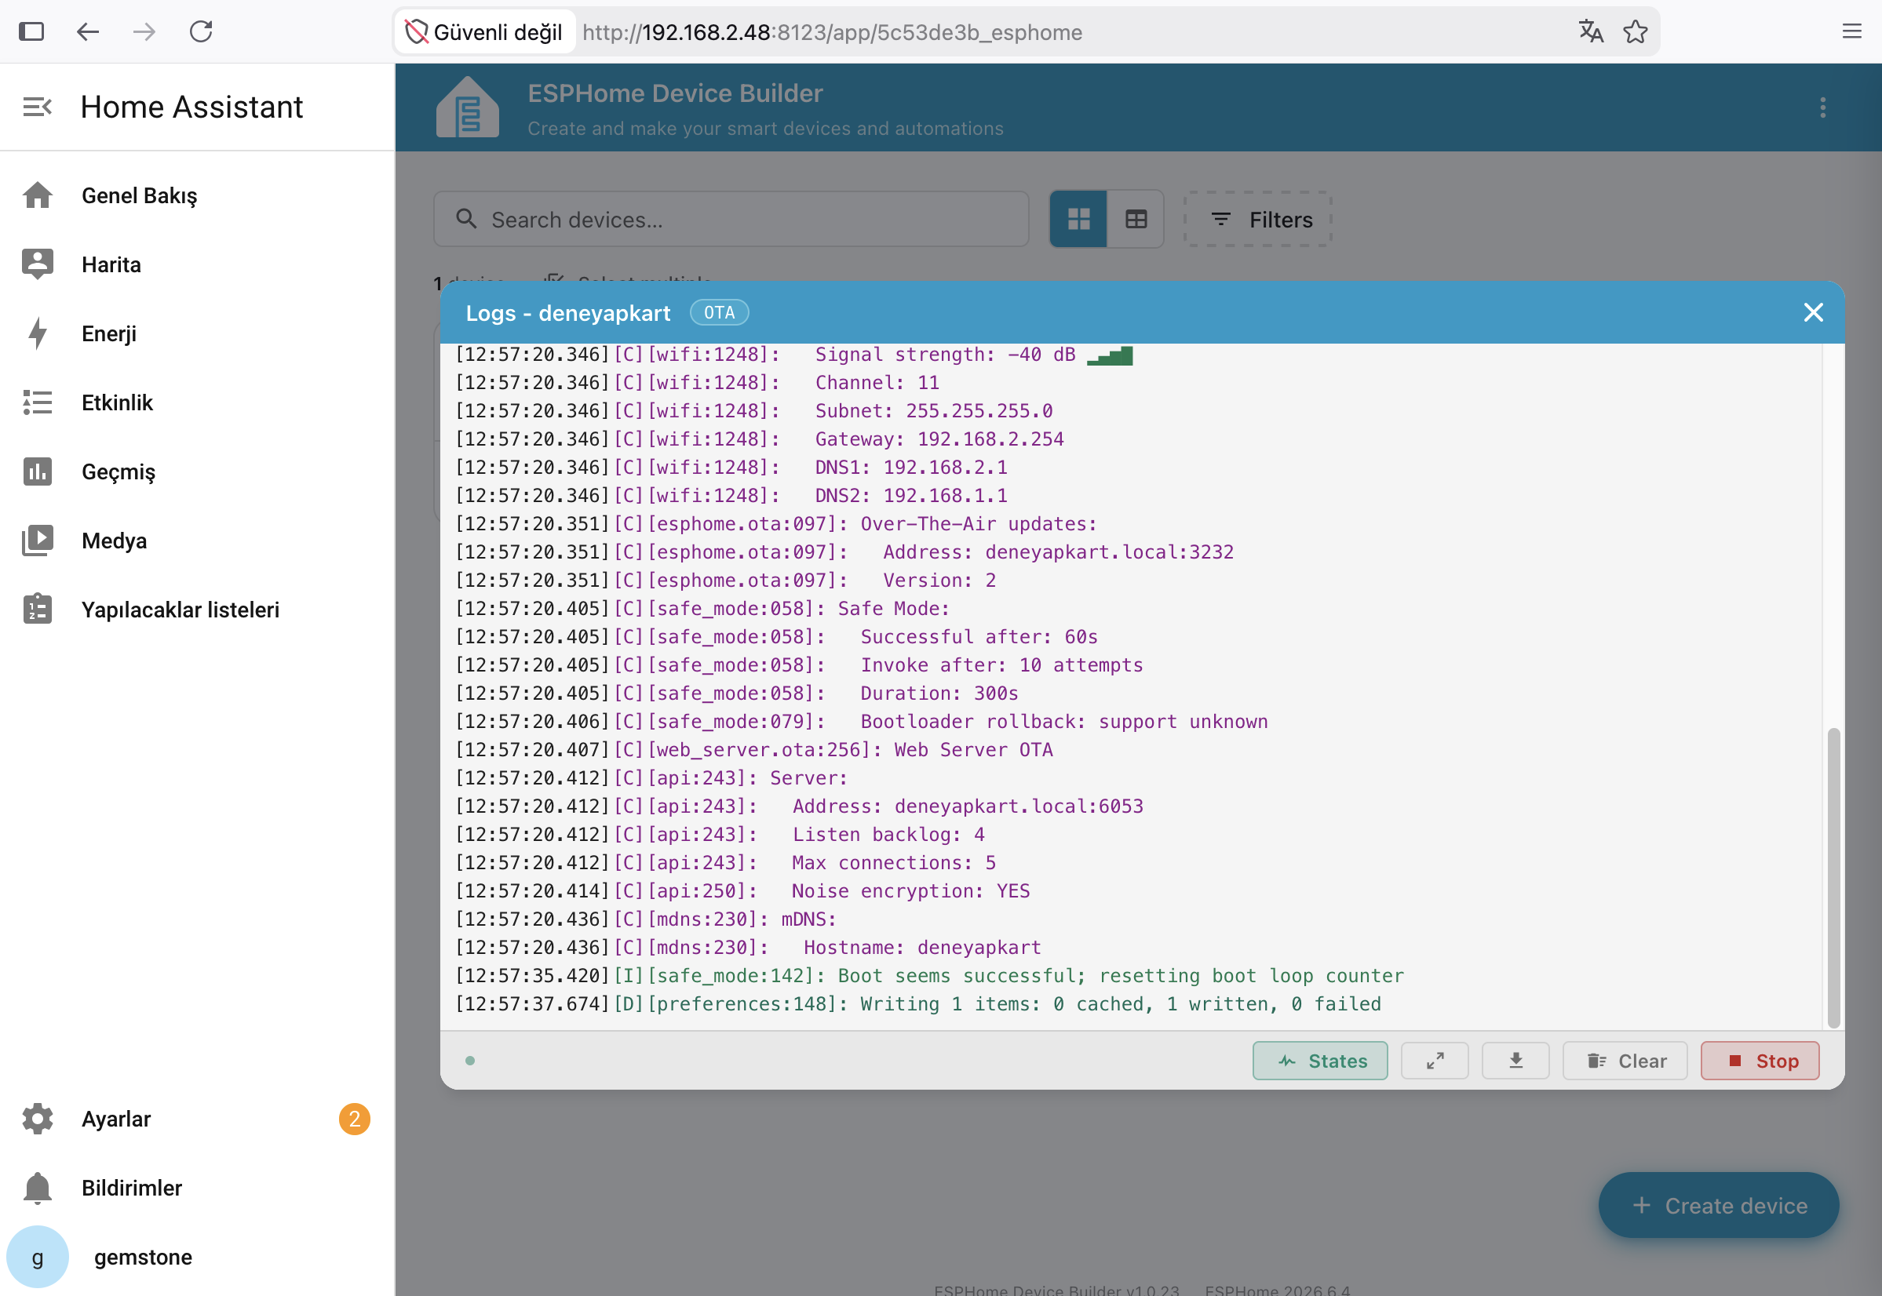Open the page translate icon
Image resolution: width=1882 pixels, height=1296 pixels.
pos(1590,31)
